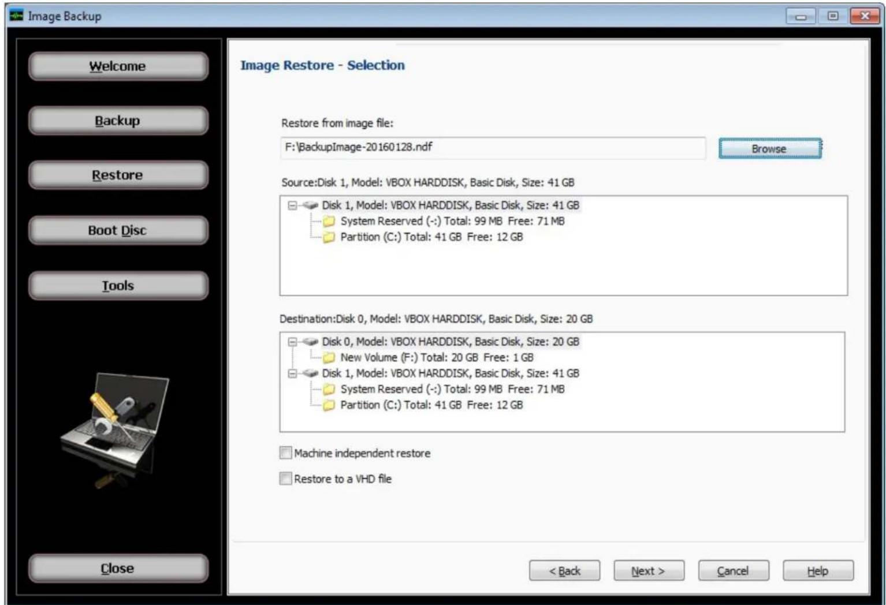
Task: Open the Welcome page from sidebar
Action: (118, 66)
